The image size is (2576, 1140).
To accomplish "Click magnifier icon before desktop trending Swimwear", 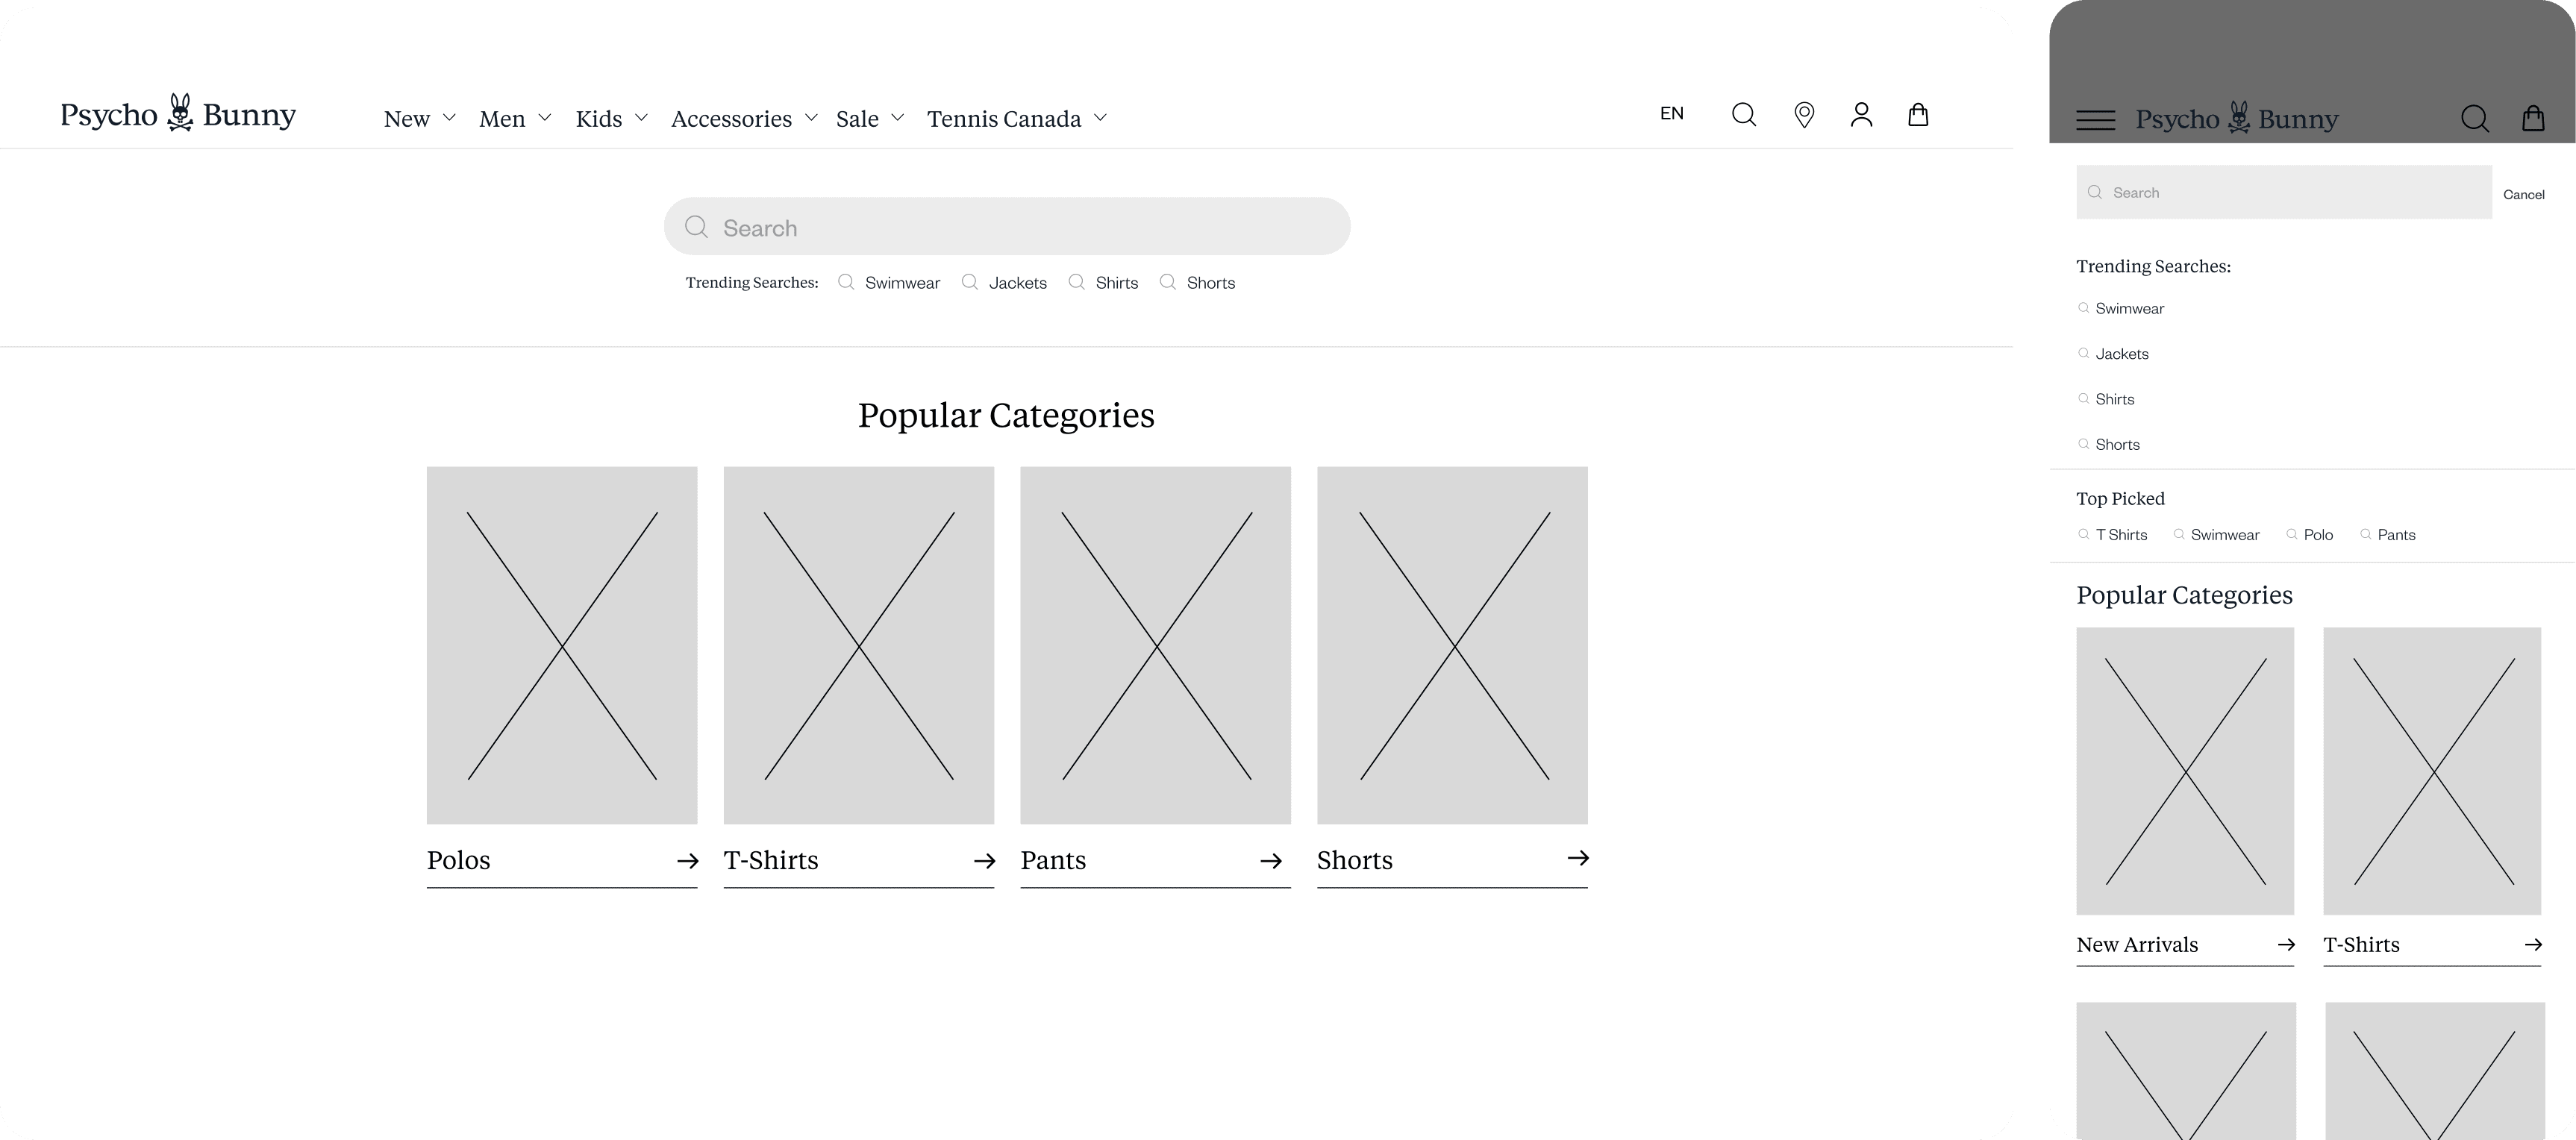I will click(846, 282).
